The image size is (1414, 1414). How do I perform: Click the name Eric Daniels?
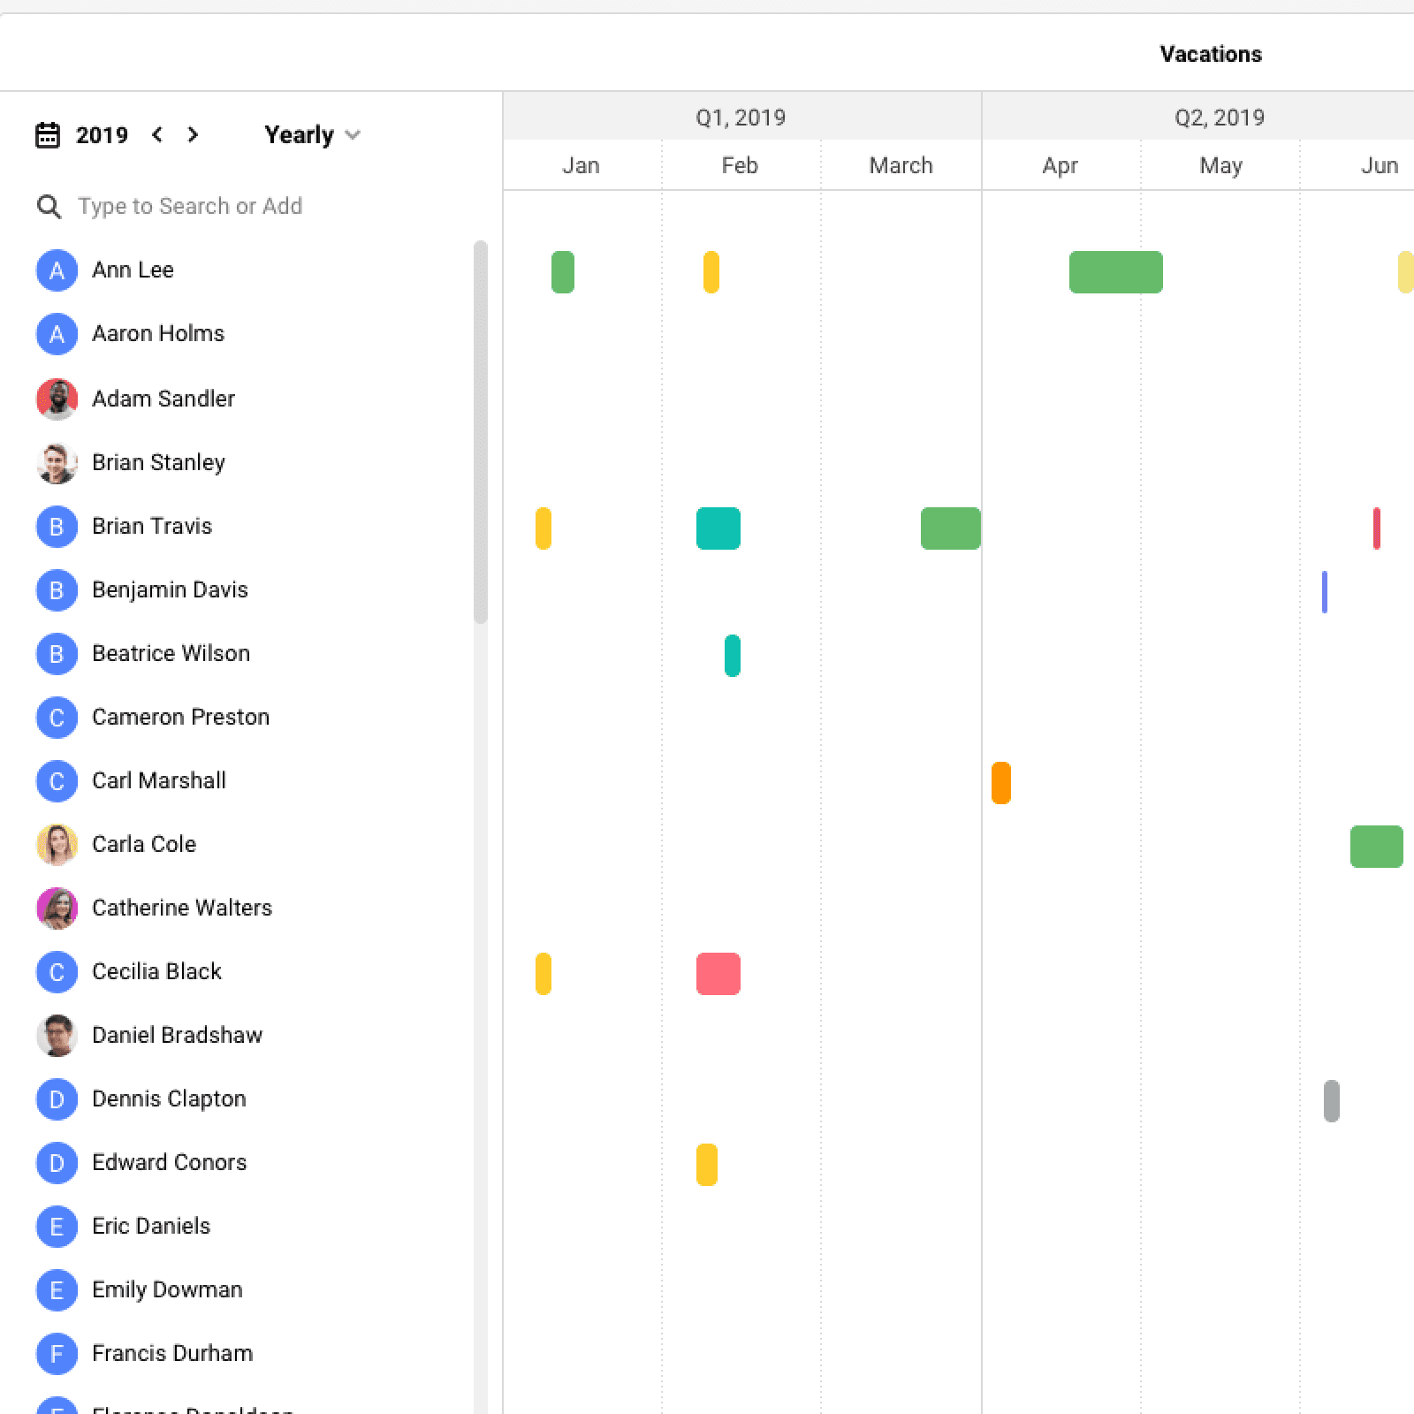click(151, 1226)
